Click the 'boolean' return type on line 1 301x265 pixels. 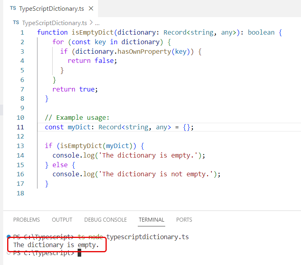(261, 33)
